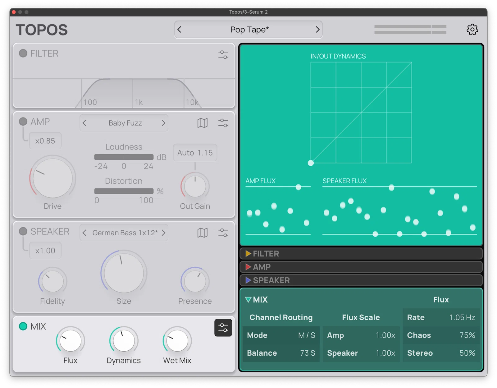
Task: Click the 'IN/OUT DYNAMICS' label
Action: [x=338, y=56]
